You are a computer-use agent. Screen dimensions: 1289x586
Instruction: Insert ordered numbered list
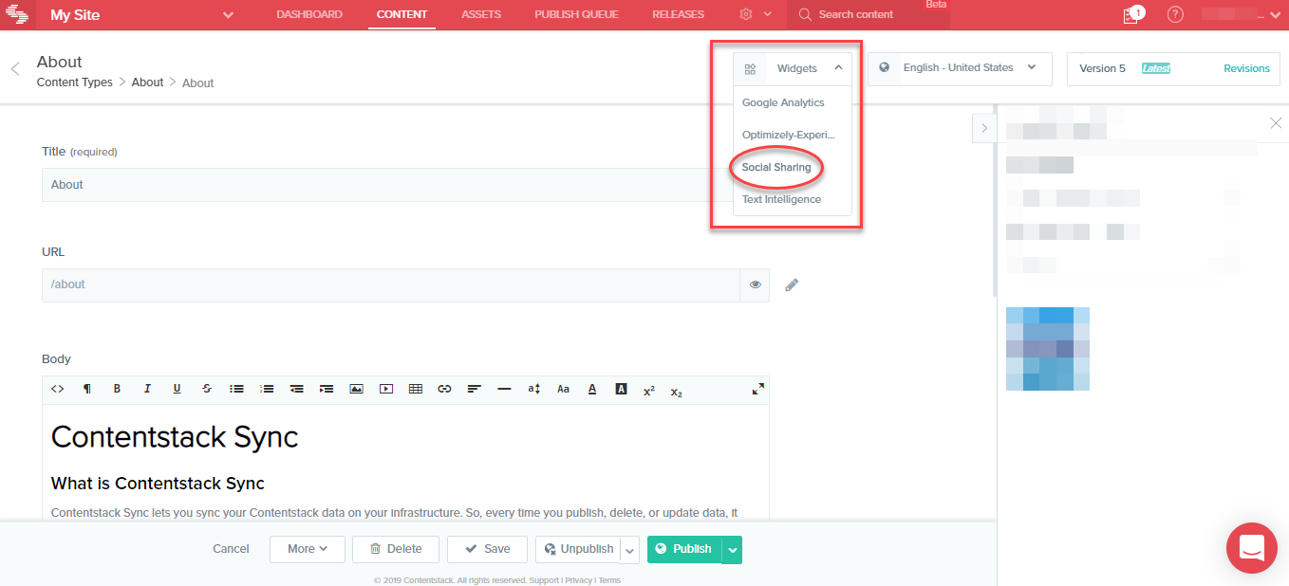(x=267, y=389)
